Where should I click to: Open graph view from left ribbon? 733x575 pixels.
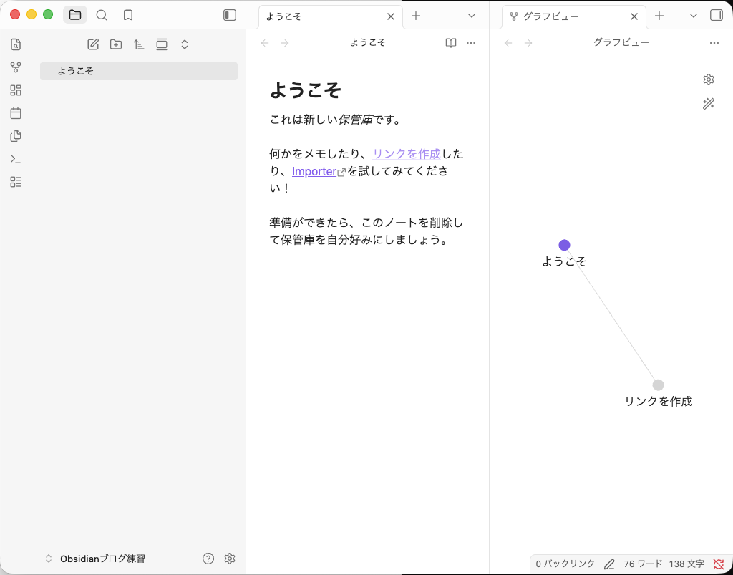click(x=16, y=67)
